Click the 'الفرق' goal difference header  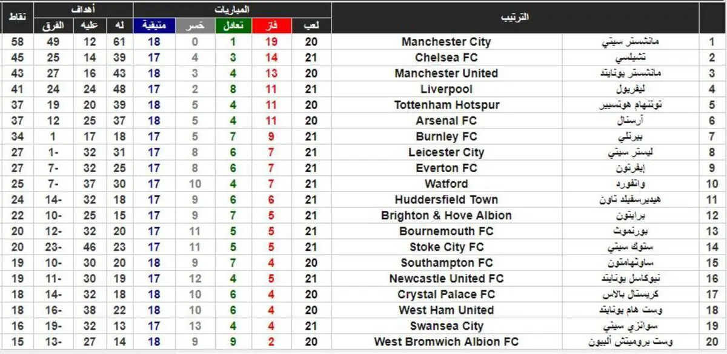[x=53, y=25]
